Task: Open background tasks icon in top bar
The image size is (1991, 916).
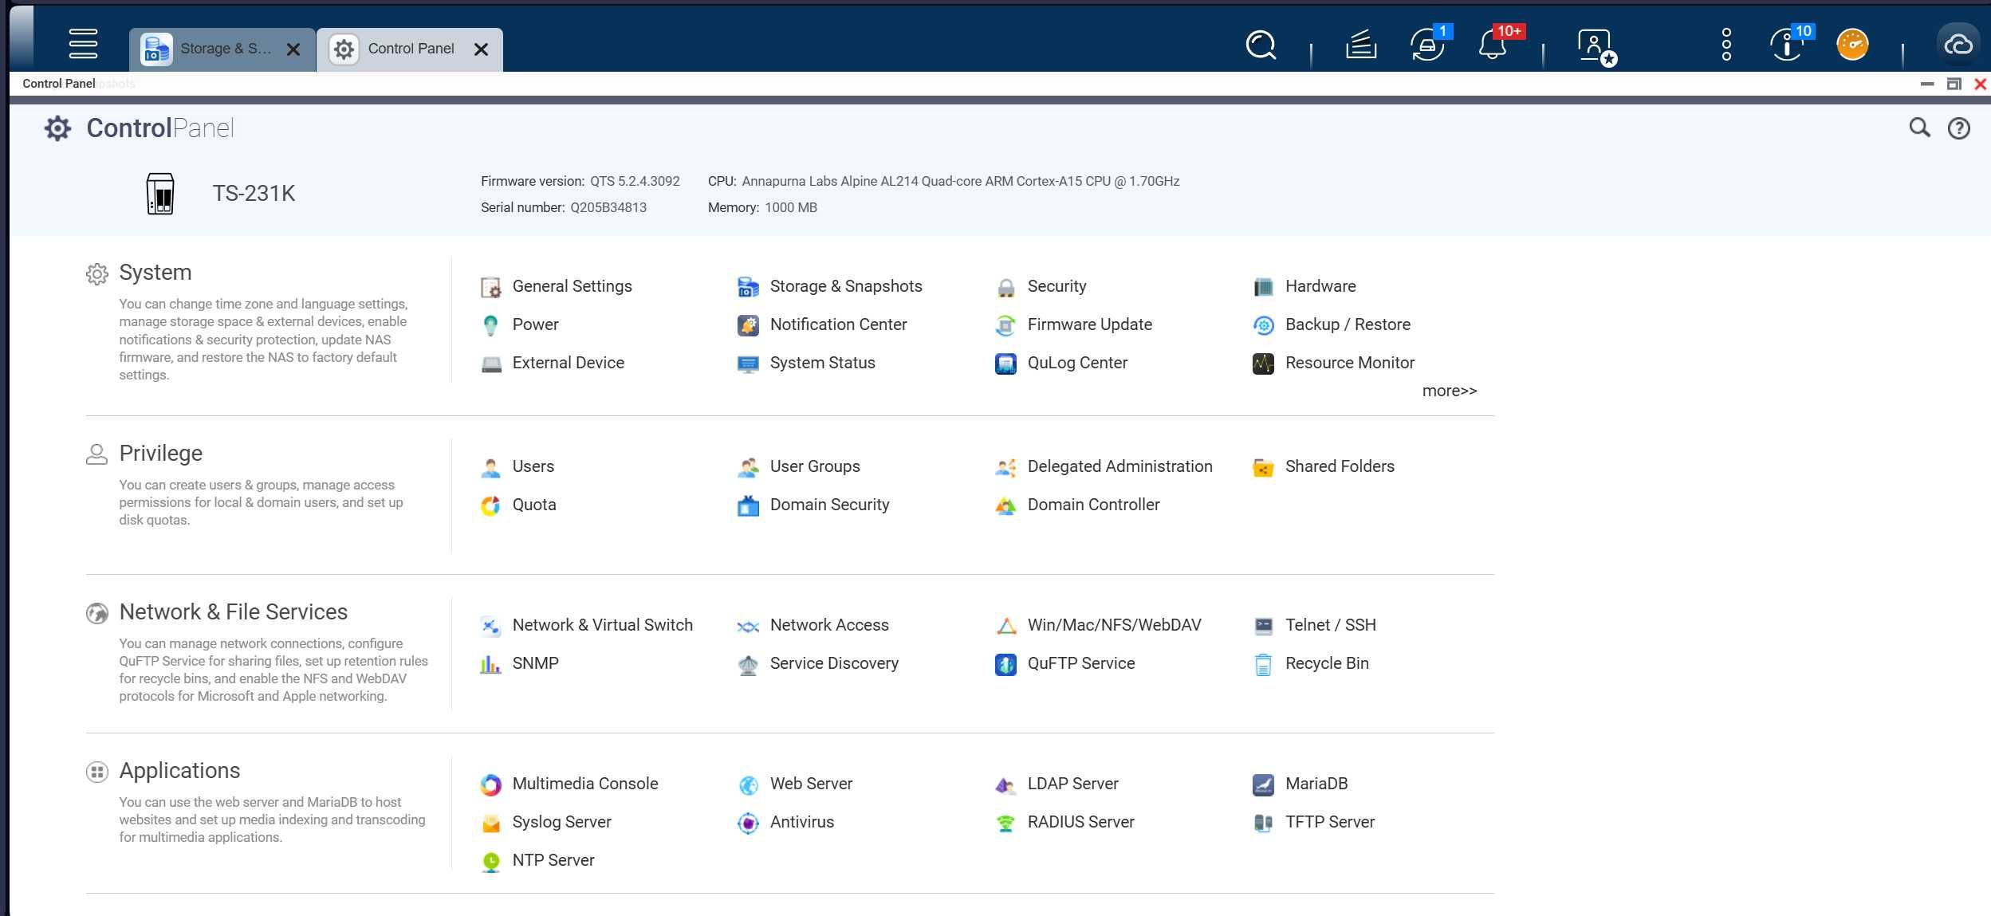Action: 1360,45
